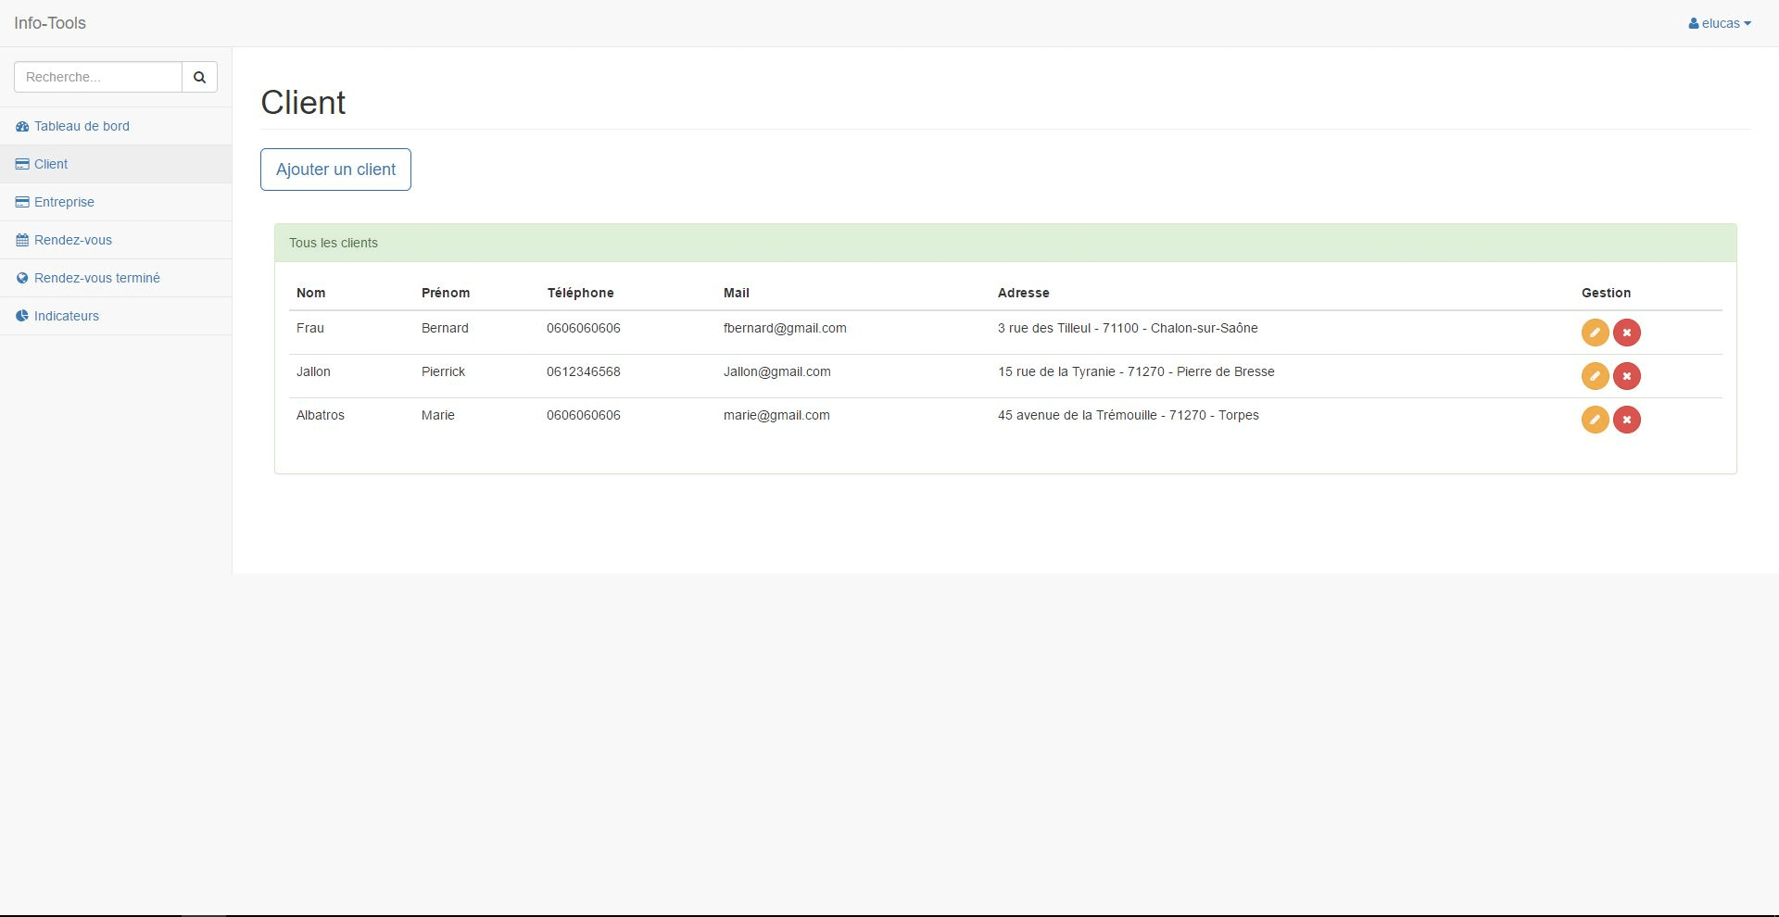Click phone number 0612346568
The image size is (1779, 917).
pyautogui.click(x=584, y=371)
